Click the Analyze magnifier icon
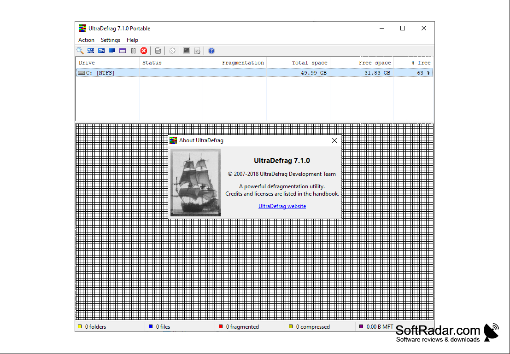The width and height of the screenshot is (510, 354). (80, 51)
